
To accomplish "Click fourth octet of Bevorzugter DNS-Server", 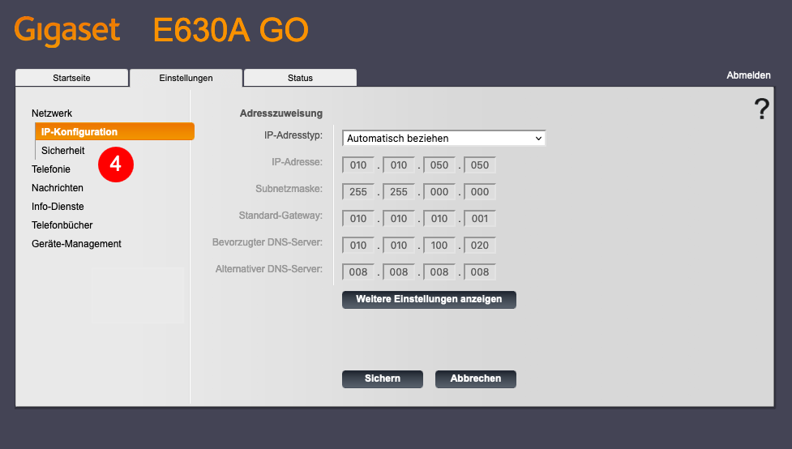I will [x=479, y=246].
